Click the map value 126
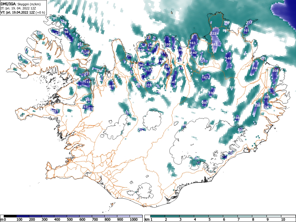Viewport: 296px width, 222px height. tap(86, 53)
